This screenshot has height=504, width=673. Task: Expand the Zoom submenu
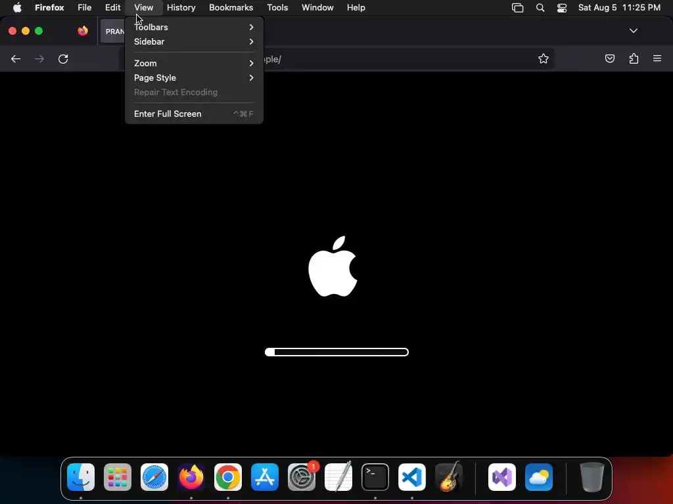point(194,63)
